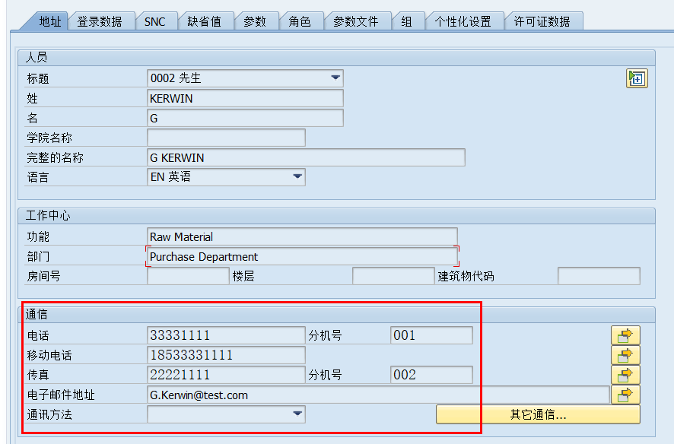Open other email addresses beside 电子邮件地址
The image size is (674, 444).
point(625,395)
